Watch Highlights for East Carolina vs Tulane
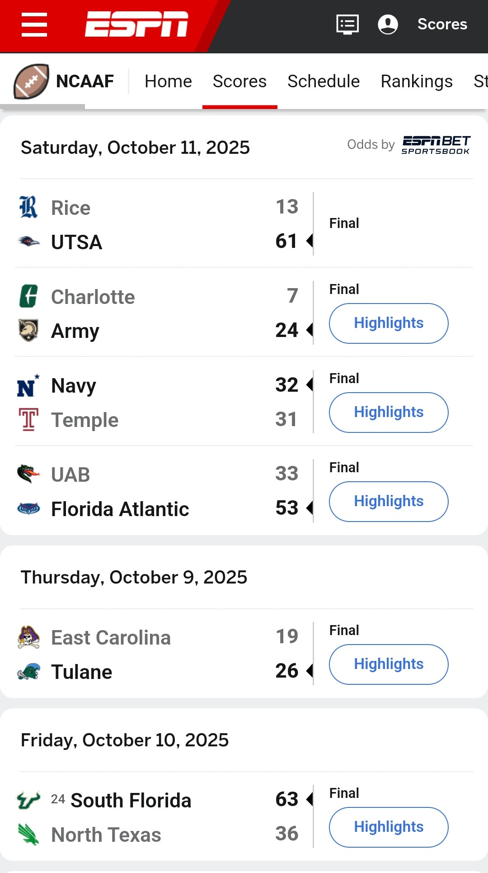The image size is (488, 873). (x=389, y=664)
